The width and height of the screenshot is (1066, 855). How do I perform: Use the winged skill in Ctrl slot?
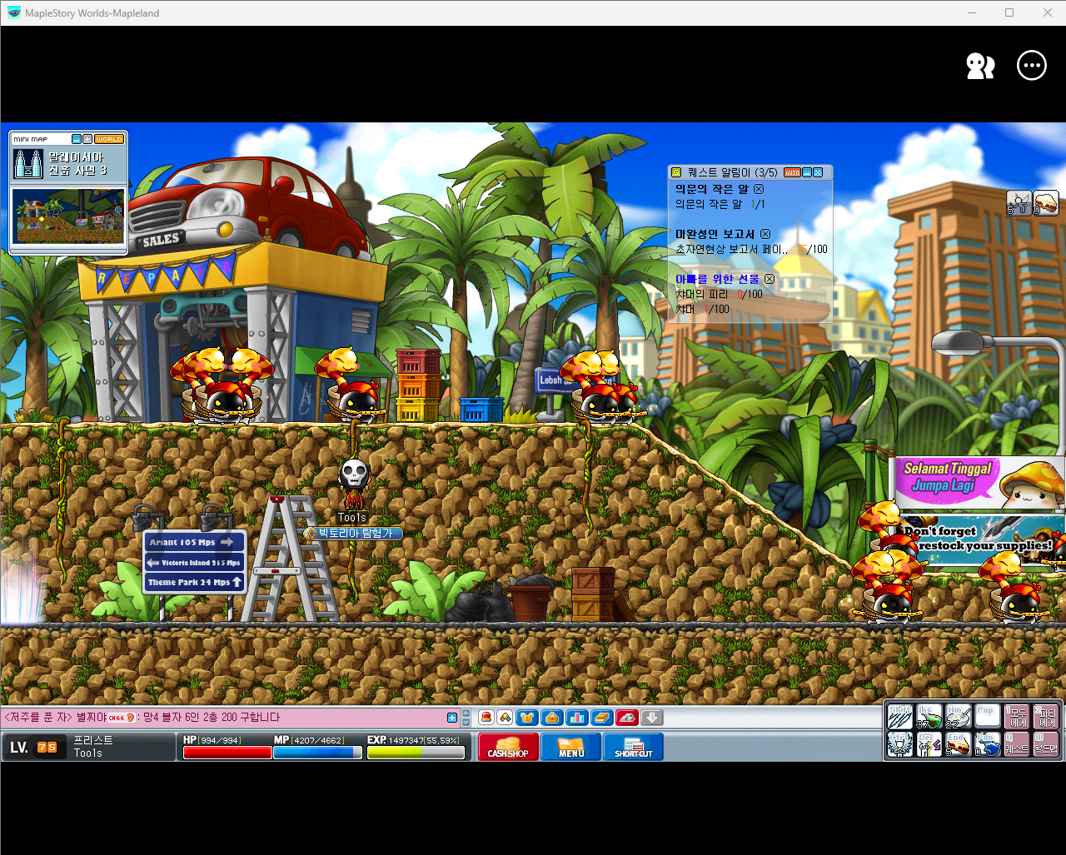click(900, 744)
